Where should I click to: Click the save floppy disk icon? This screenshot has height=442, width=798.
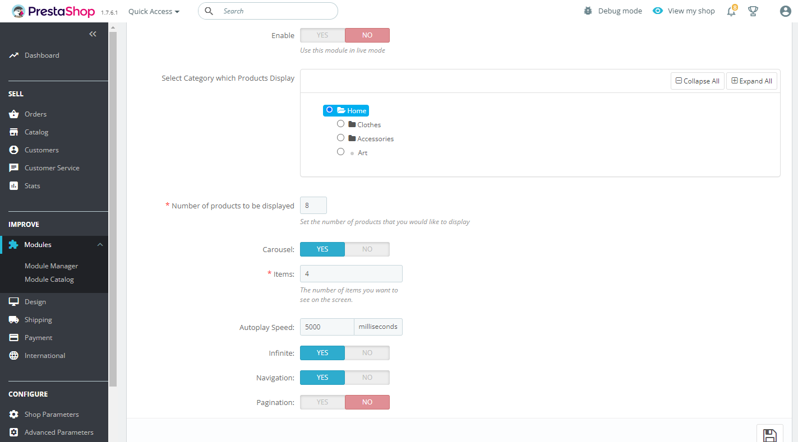(x=769, y=436)
